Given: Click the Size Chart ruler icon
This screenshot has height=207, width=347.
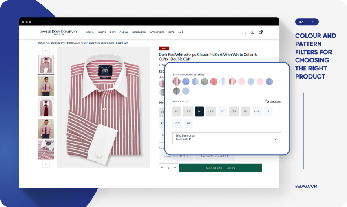Looking at the screenshot, I should click(x=267, y=101).
